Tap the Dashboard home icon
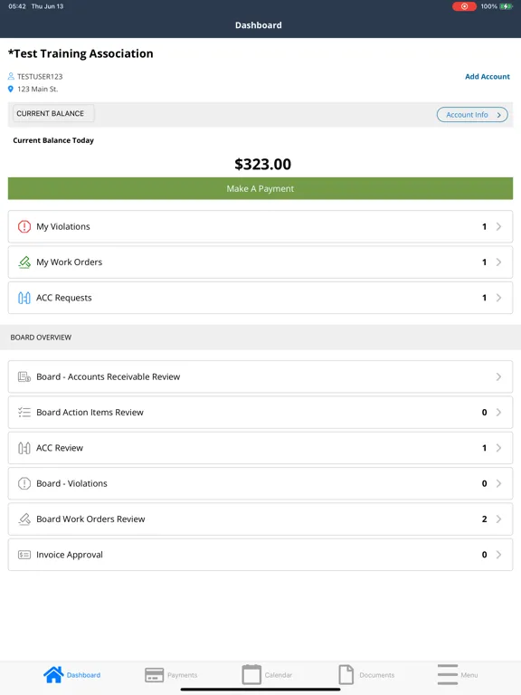This screenshot has height=695, width=521. (53, 674)
